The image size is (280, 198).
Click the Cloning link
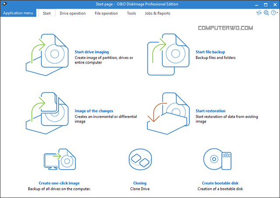pyautogui.click(x=140, y=183)
